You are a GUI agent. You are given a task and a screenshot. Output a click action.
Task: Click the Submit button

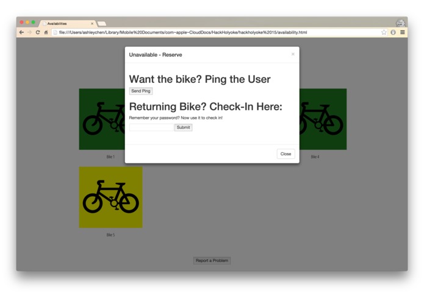tap(184, 127)
